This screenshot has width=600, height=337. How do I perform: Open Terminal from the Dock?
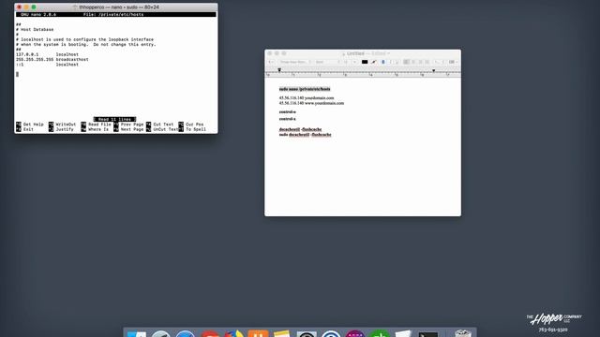427,334
